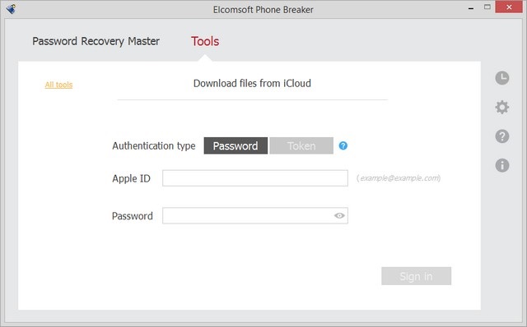
Task: Click the Apple ID label
Action: click(131, 178)
